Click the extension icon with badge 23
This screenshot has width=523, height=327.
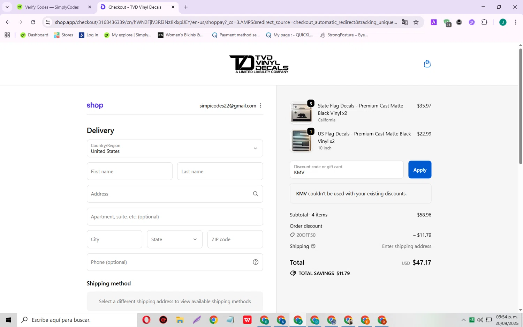(447, 23)
